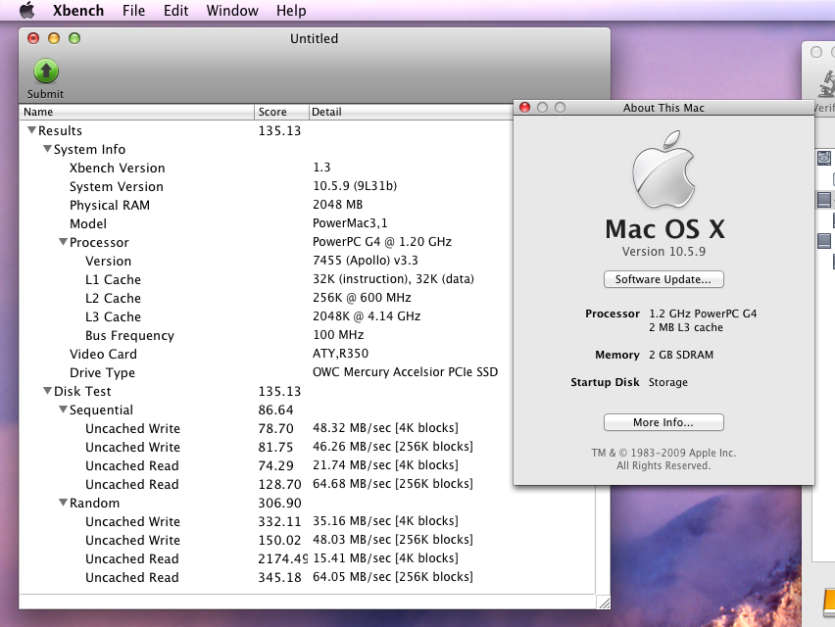Image resolution: width=835 pixels, height=627 pixels.
Task: Open the Xbench application menu
Action: coord(78,11)
